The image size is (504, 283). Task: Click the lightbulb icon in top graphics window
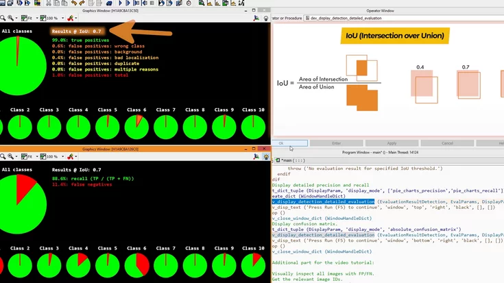[265, 18]
